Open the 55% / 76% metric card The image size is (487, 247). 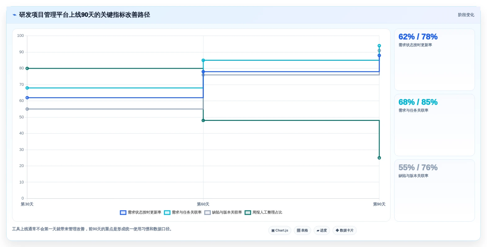click(434, 191)
